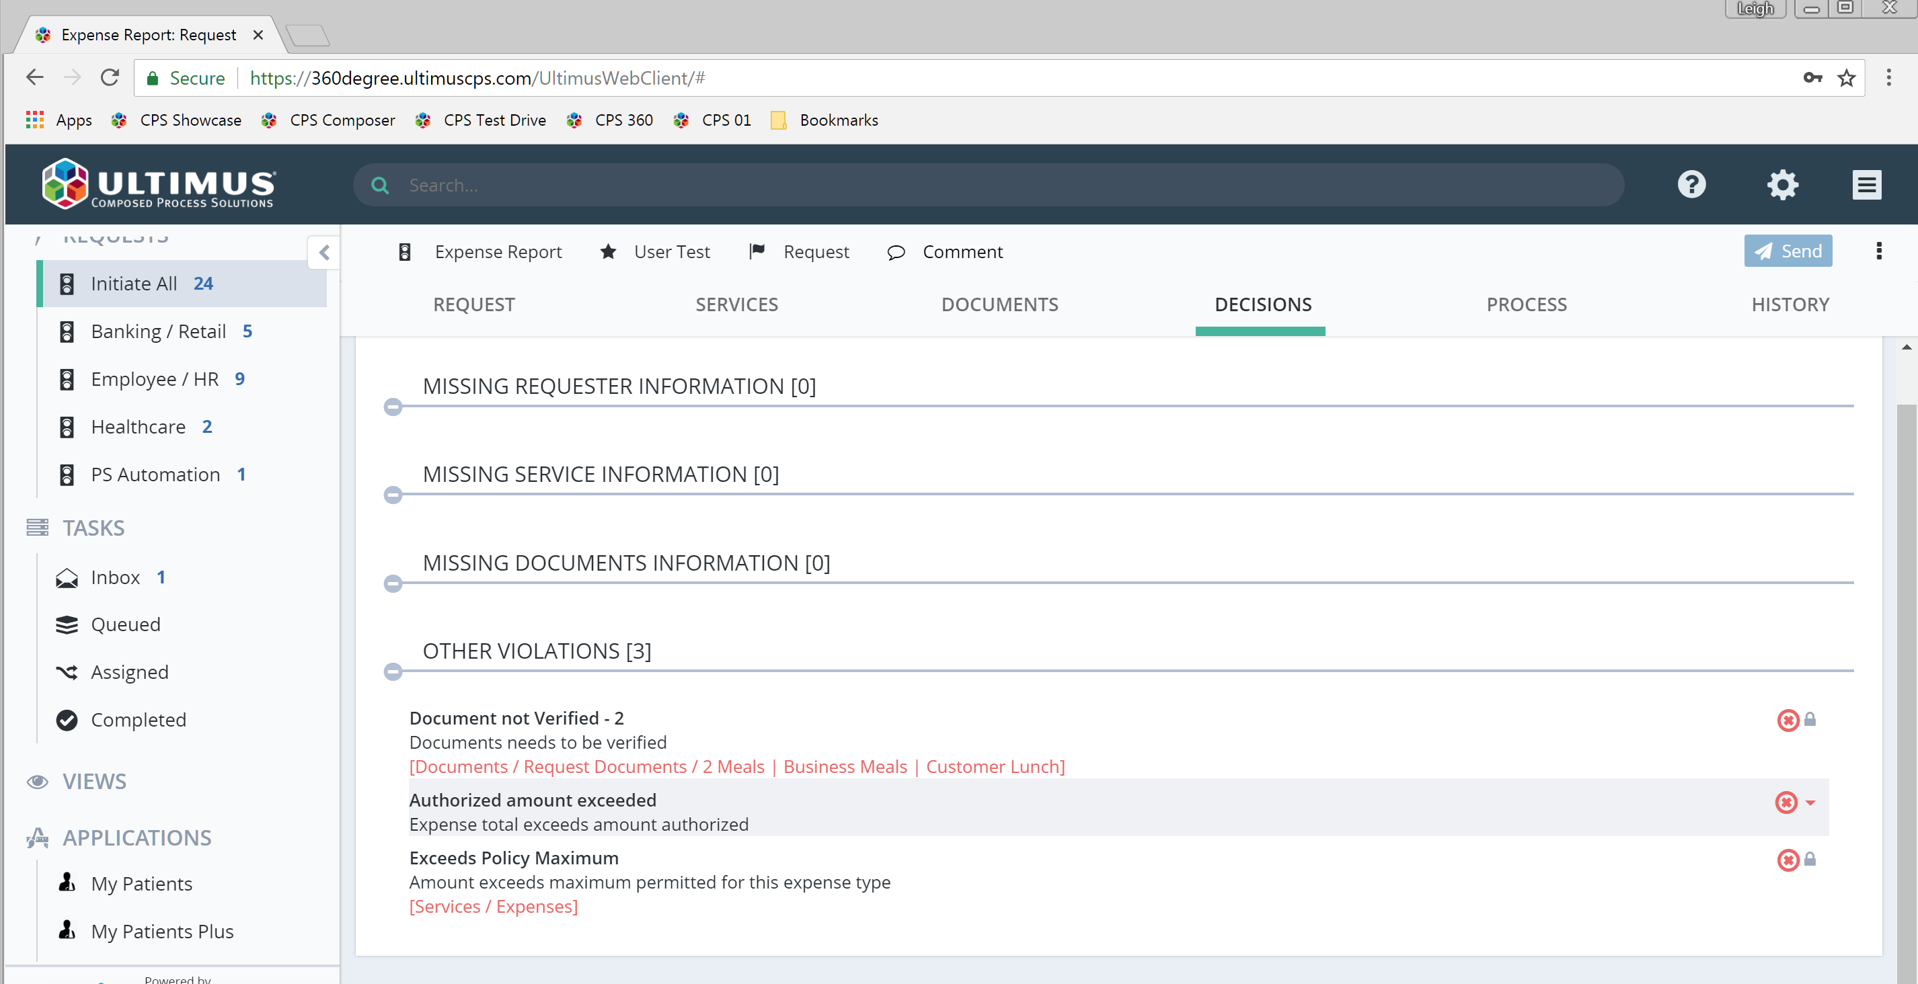Click the red X on Document not Verified
The height and width of the screenshot is (984, 1918).
[1788, 720]
